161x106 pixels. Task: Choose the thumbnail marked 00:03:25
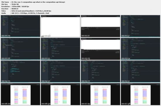100,49
